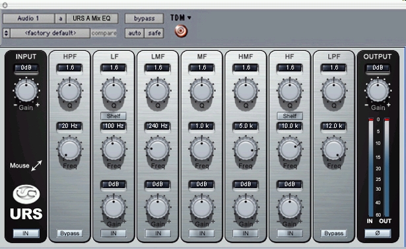Image resolution: width=406 pixels, height=249 pixels.
Task: Click the LF Gain knob
Action: click(114, 208)
